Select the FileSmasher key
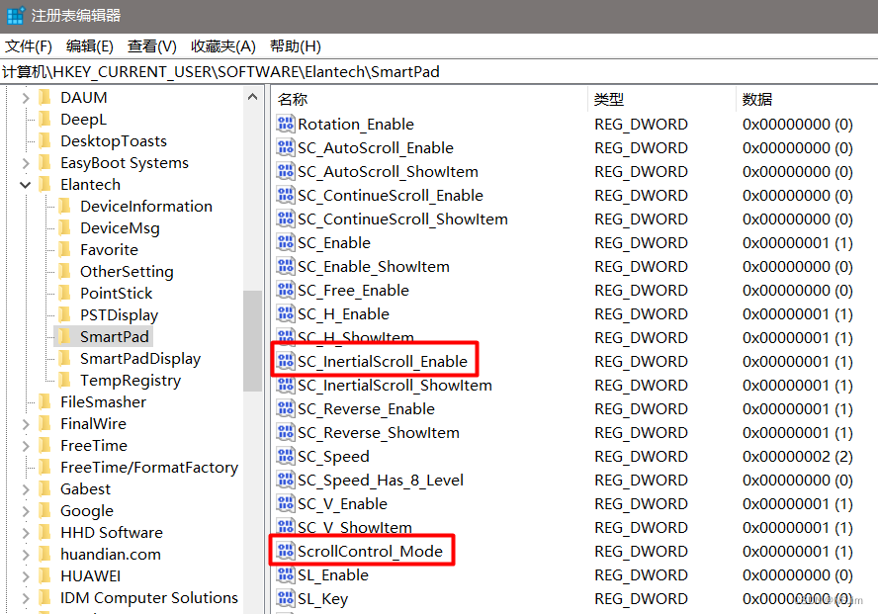Screen dimensions: 878x614 [x=103, y=401]
